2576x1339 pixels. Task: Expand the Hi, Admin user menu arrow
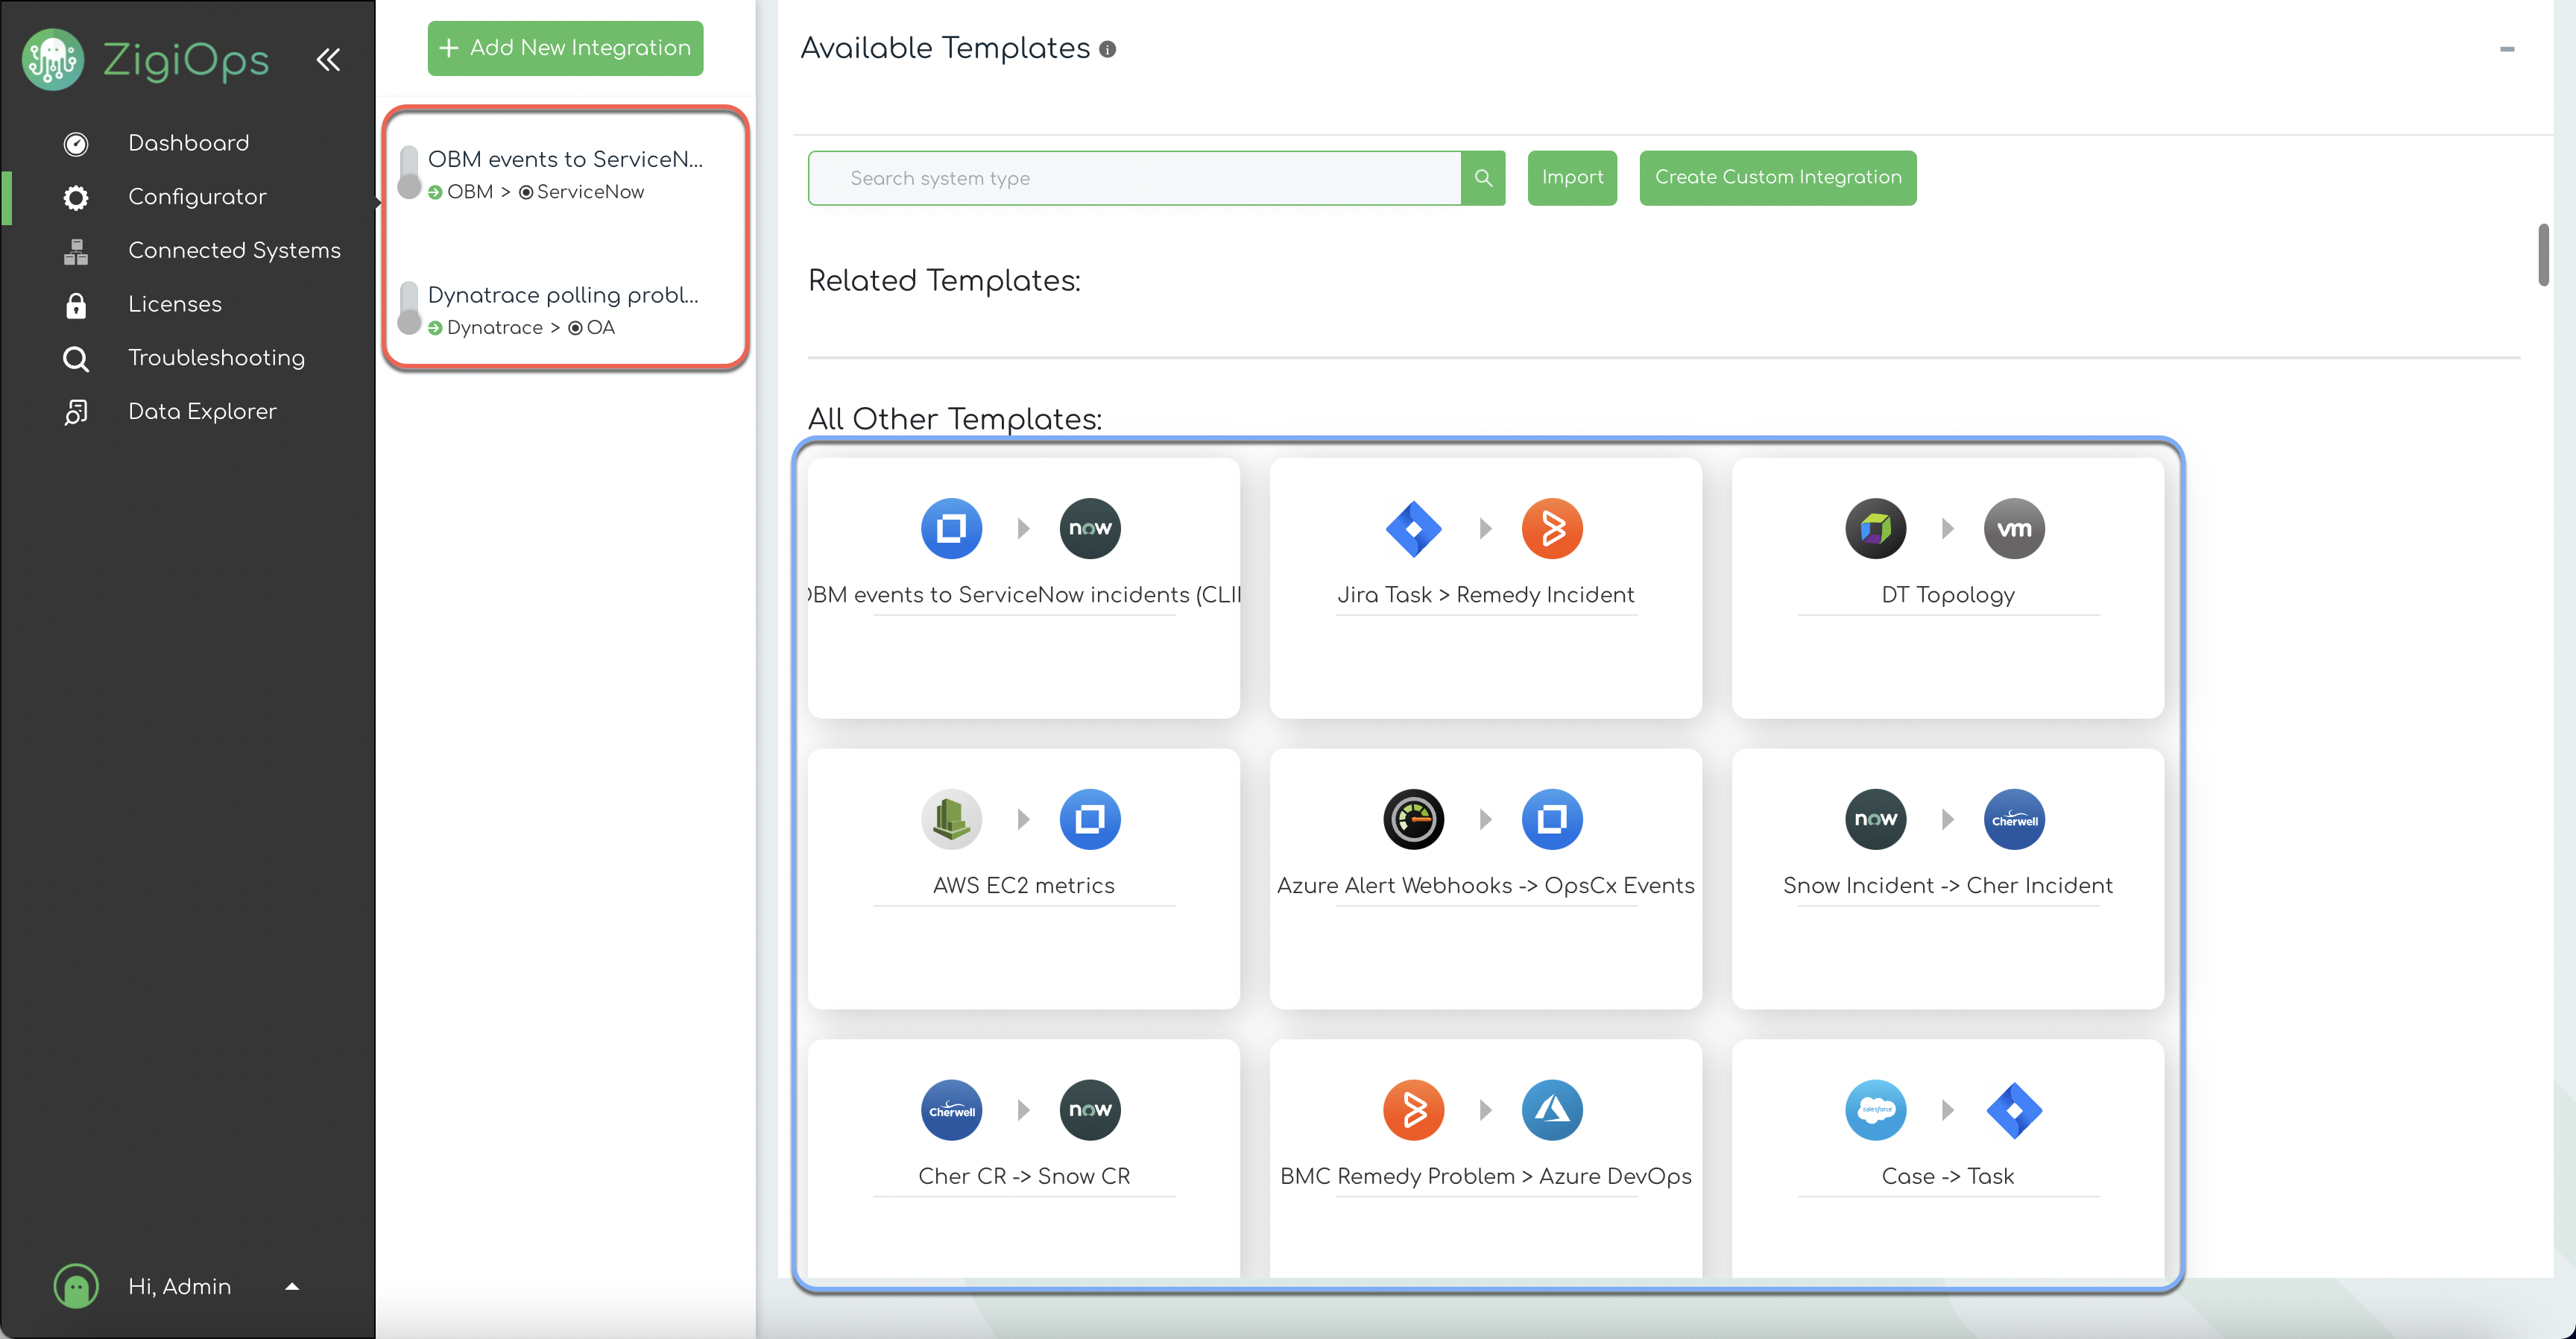pyautogui.click(x=292, y=1287)
